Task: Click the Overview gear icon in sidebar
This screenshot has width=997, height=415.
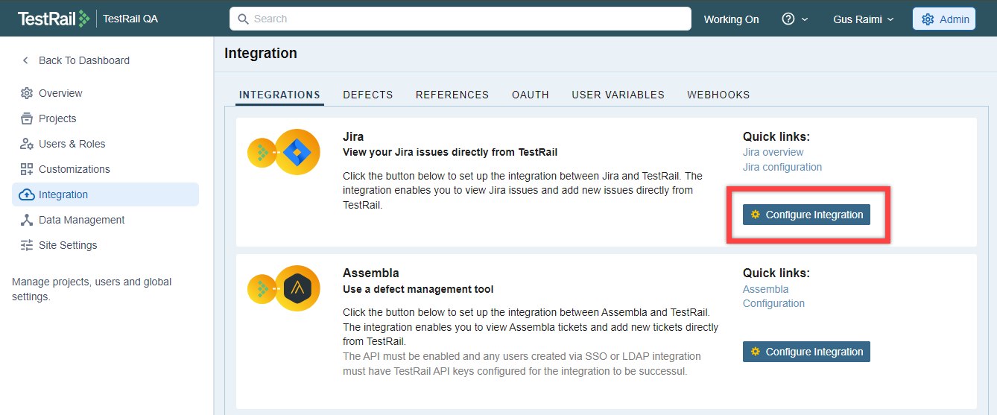Action: pyautogui.click(x=27, y=93)
